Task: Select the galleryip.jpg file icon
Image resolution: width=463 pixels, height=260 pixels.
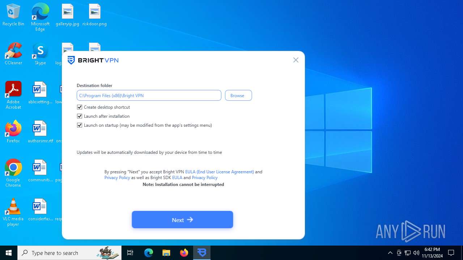Action: pos(67,15)
